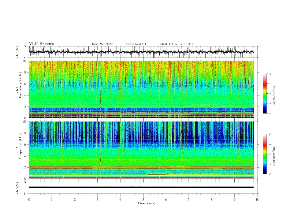Image resolution: width=290 pixels, height=224 pixels.
Task: Click the thick black ch.3 trace
Action: click(x=141, y=187)
